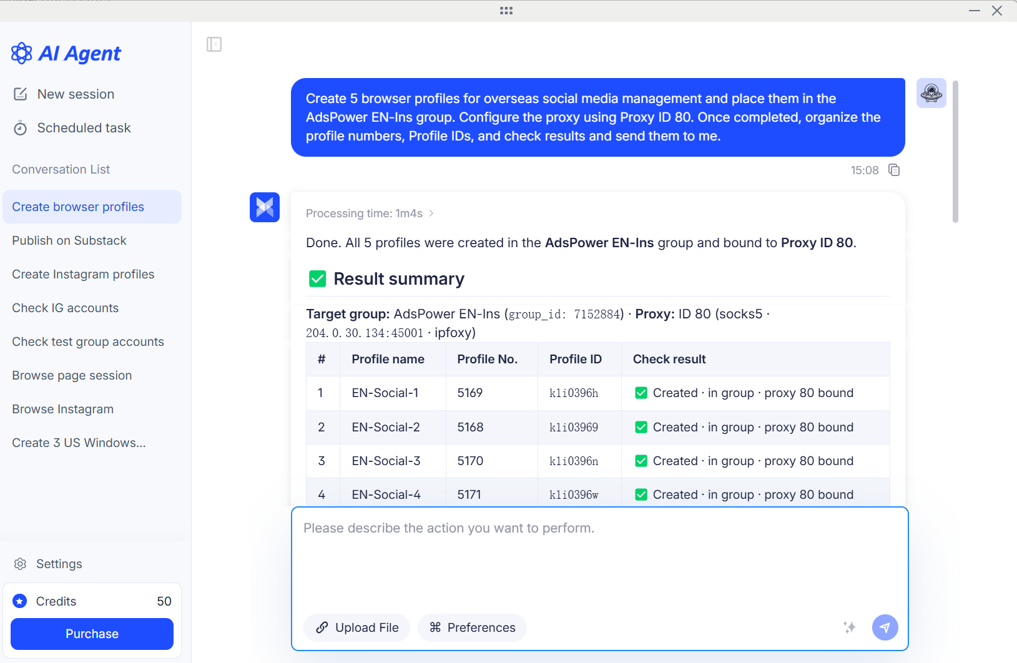Screen dimensions: 1017x663
Task: Expand Processing time details chevron
Action: (431, 214)
